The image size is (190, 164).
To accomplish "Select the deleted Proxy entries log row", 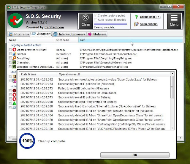I will [95, 102].
